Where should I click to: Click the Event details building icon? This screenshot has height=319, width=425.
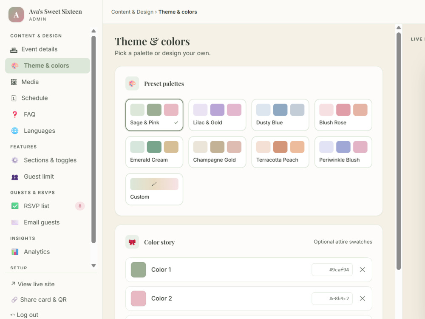click(x=14, y=50)
